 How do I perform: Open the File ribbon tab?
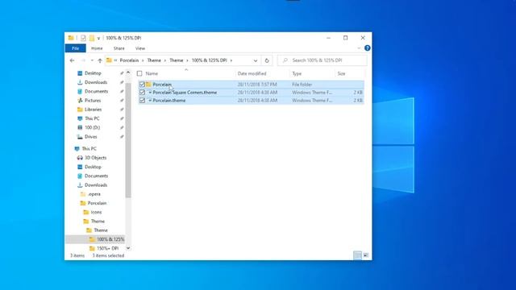click(75, 48)
